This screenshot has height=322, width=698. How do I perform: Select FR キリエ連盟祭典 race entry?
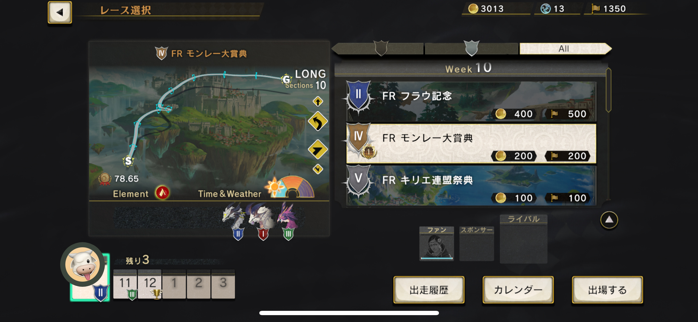[x=471, y=185]
